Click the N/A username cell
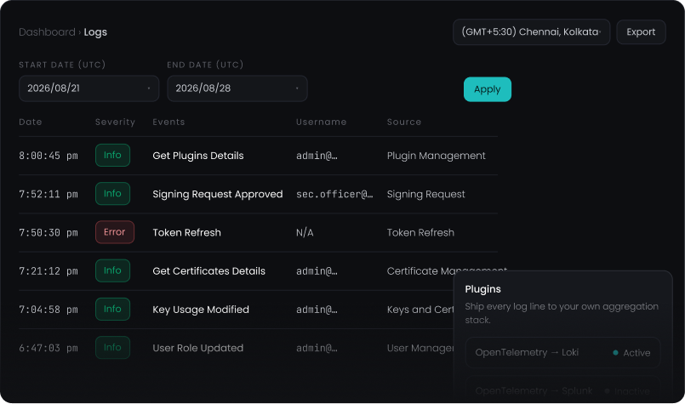 [x=305, y=232]
